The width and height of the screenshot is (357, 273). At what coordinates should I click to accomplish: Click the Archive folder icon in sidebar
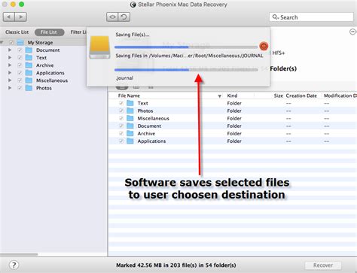point(29,65)
